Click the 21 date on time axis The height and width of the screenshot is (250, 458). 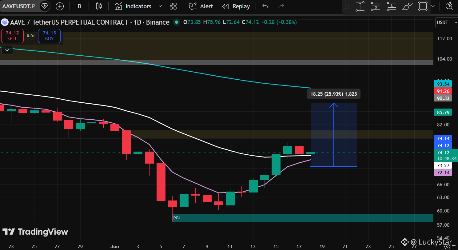click(345, 246)
